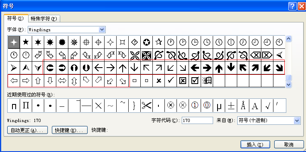Select the bold black up arrow
This screenshot has width=306, height=152.
coord(219,68)
